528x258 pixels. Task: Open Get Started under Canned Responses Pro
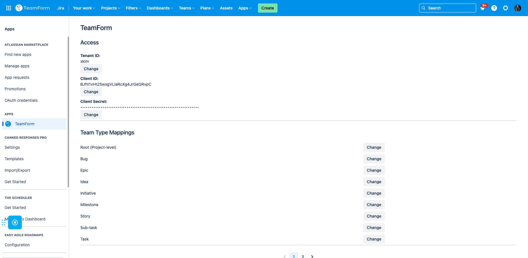[x=15, y=182]
